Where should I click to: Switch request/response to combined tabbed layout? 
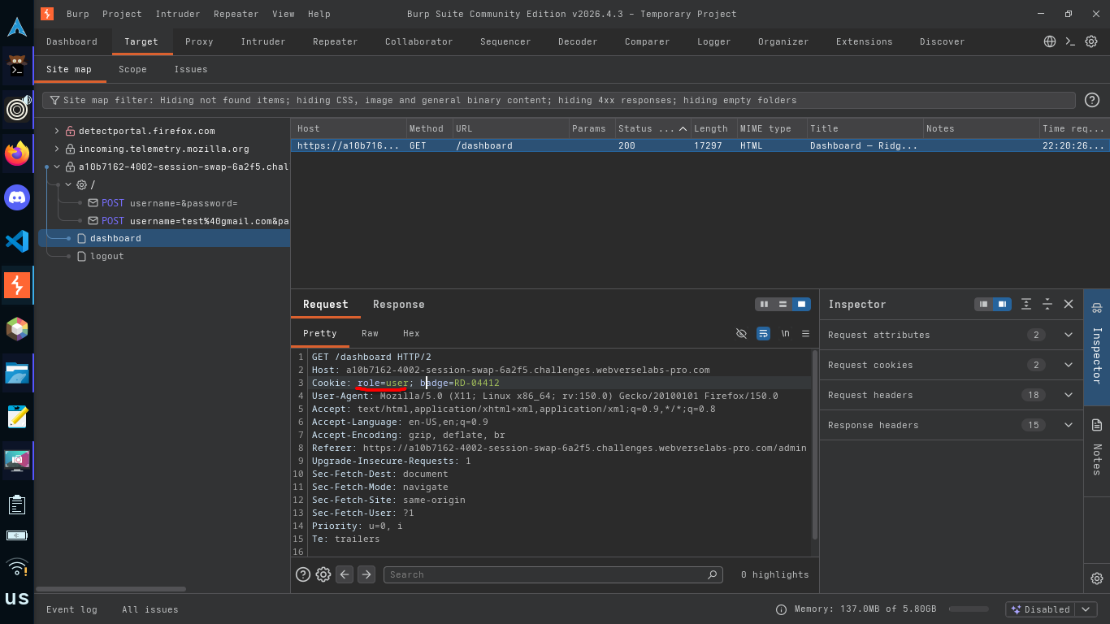pyautogui.click(x=802, y=304)
